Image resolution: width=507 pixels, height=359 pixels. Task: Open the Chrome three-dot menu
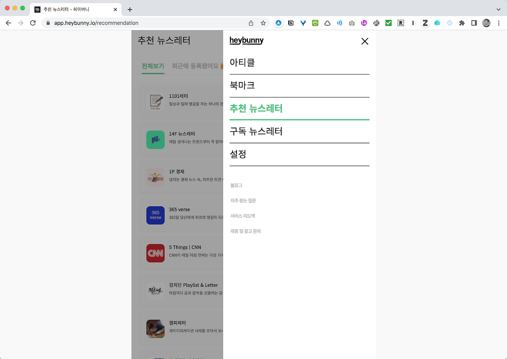pos(499,23)
